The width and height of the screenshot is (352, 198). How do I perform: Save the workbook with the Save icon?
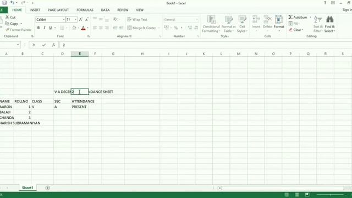click(x=4, y=3)
